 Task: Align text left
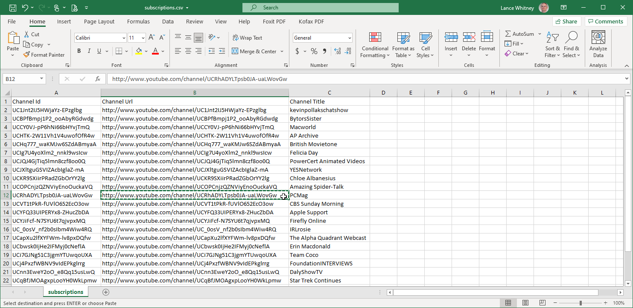[x=178, y=51]
